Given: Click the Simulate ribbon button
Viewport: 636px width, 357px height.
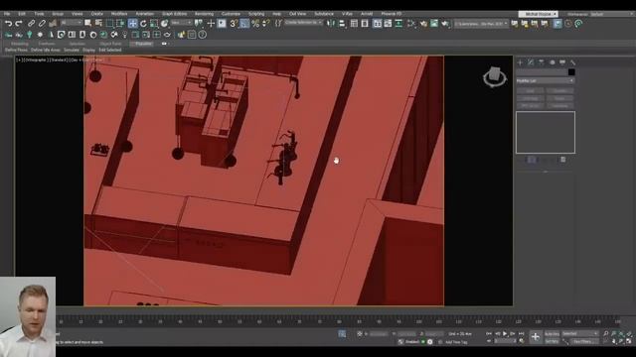Looking at the screenshot, I should 72,50.
